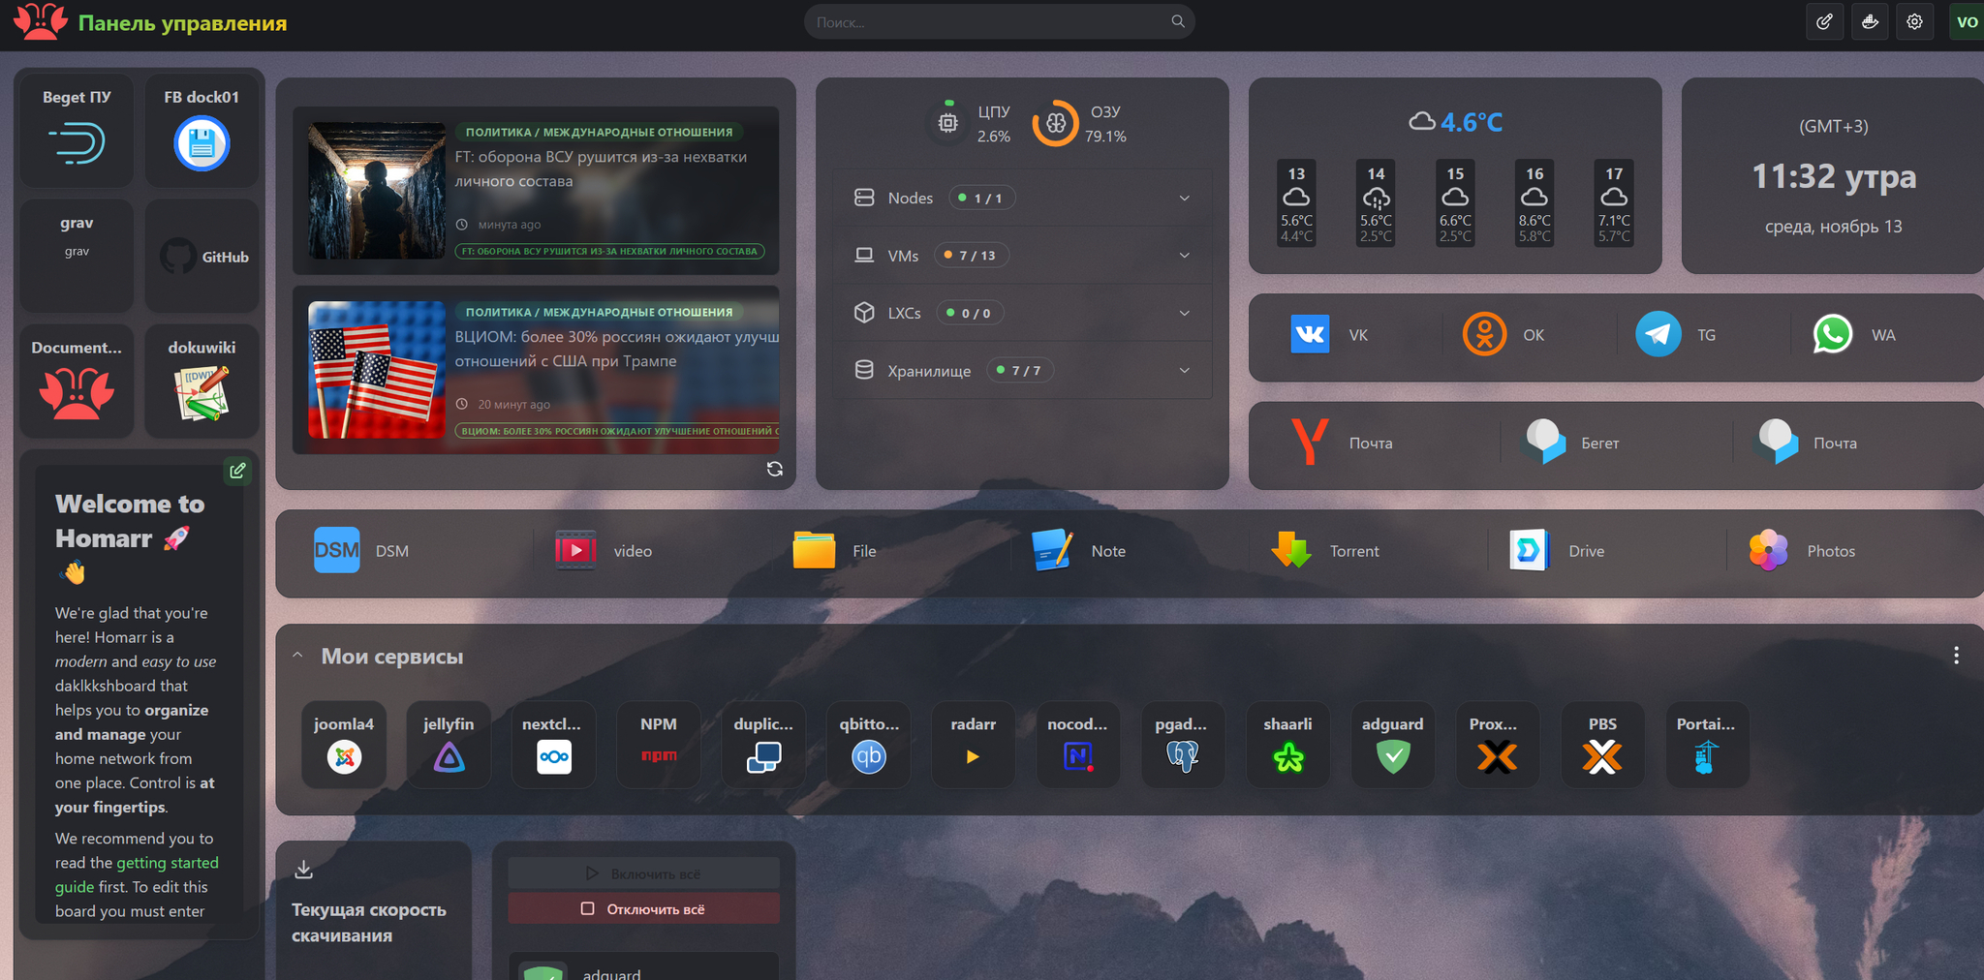Image resolution: width=1984 pixels, height=980 pixels.
Task: Edit the Welcome to Homarr notebook
Action: click(237, 471)
